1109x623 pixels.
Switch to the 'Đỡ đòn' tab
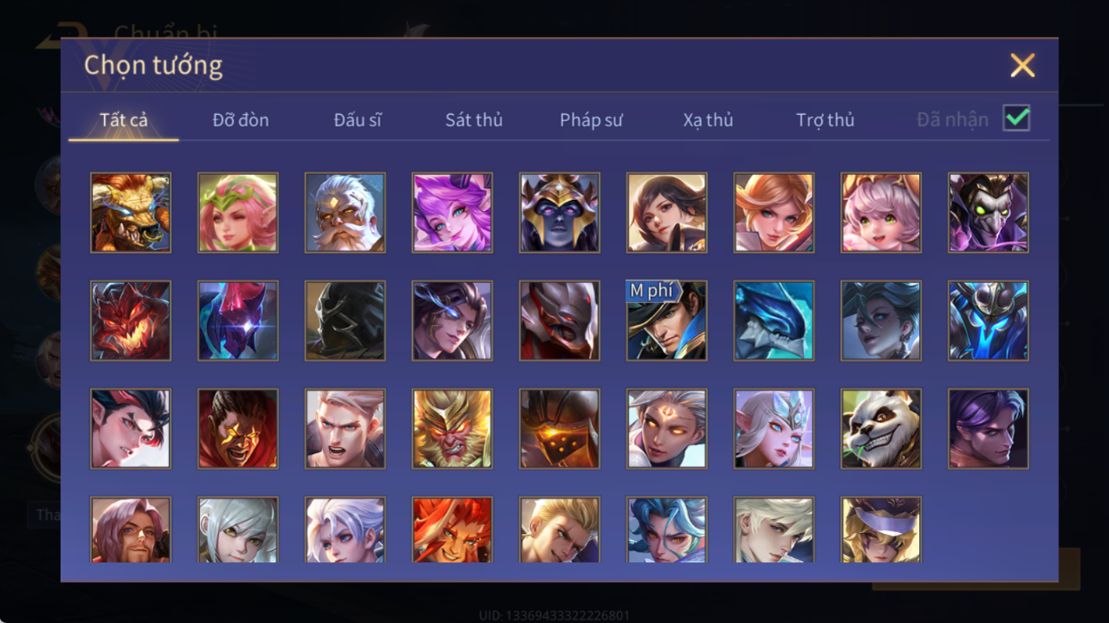click(x=241, y=120)
